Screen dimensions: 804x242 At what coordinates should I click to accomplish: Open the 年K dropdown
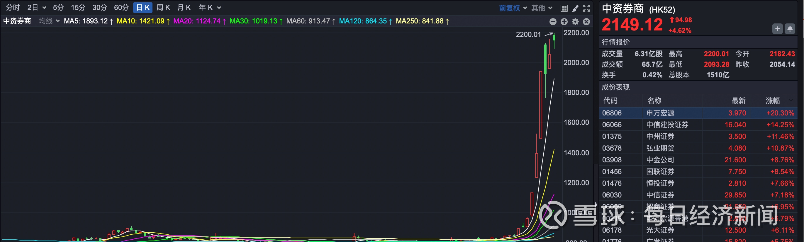(x=210, y=8)
